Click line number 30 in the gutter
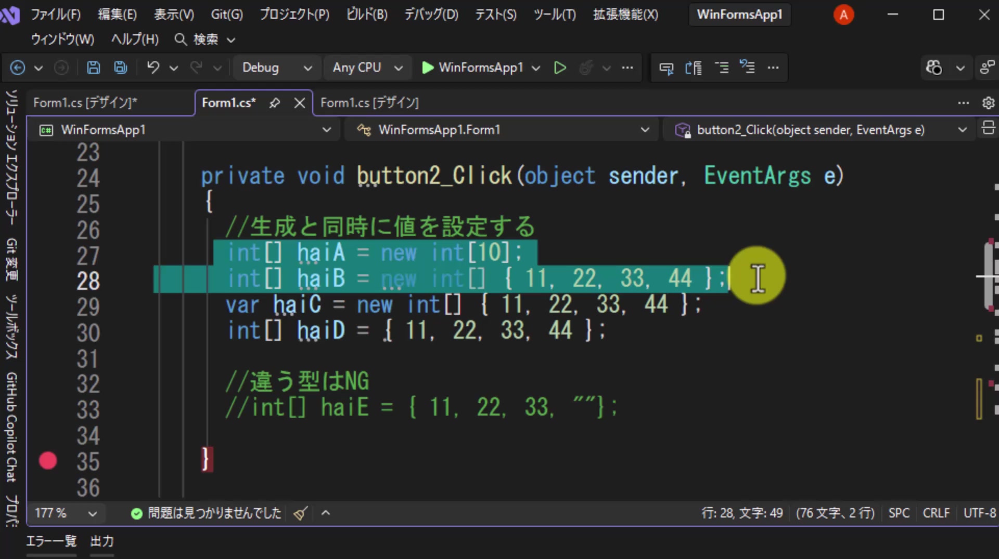This screenshot has height=559, width=999. (x=88, y=332)
